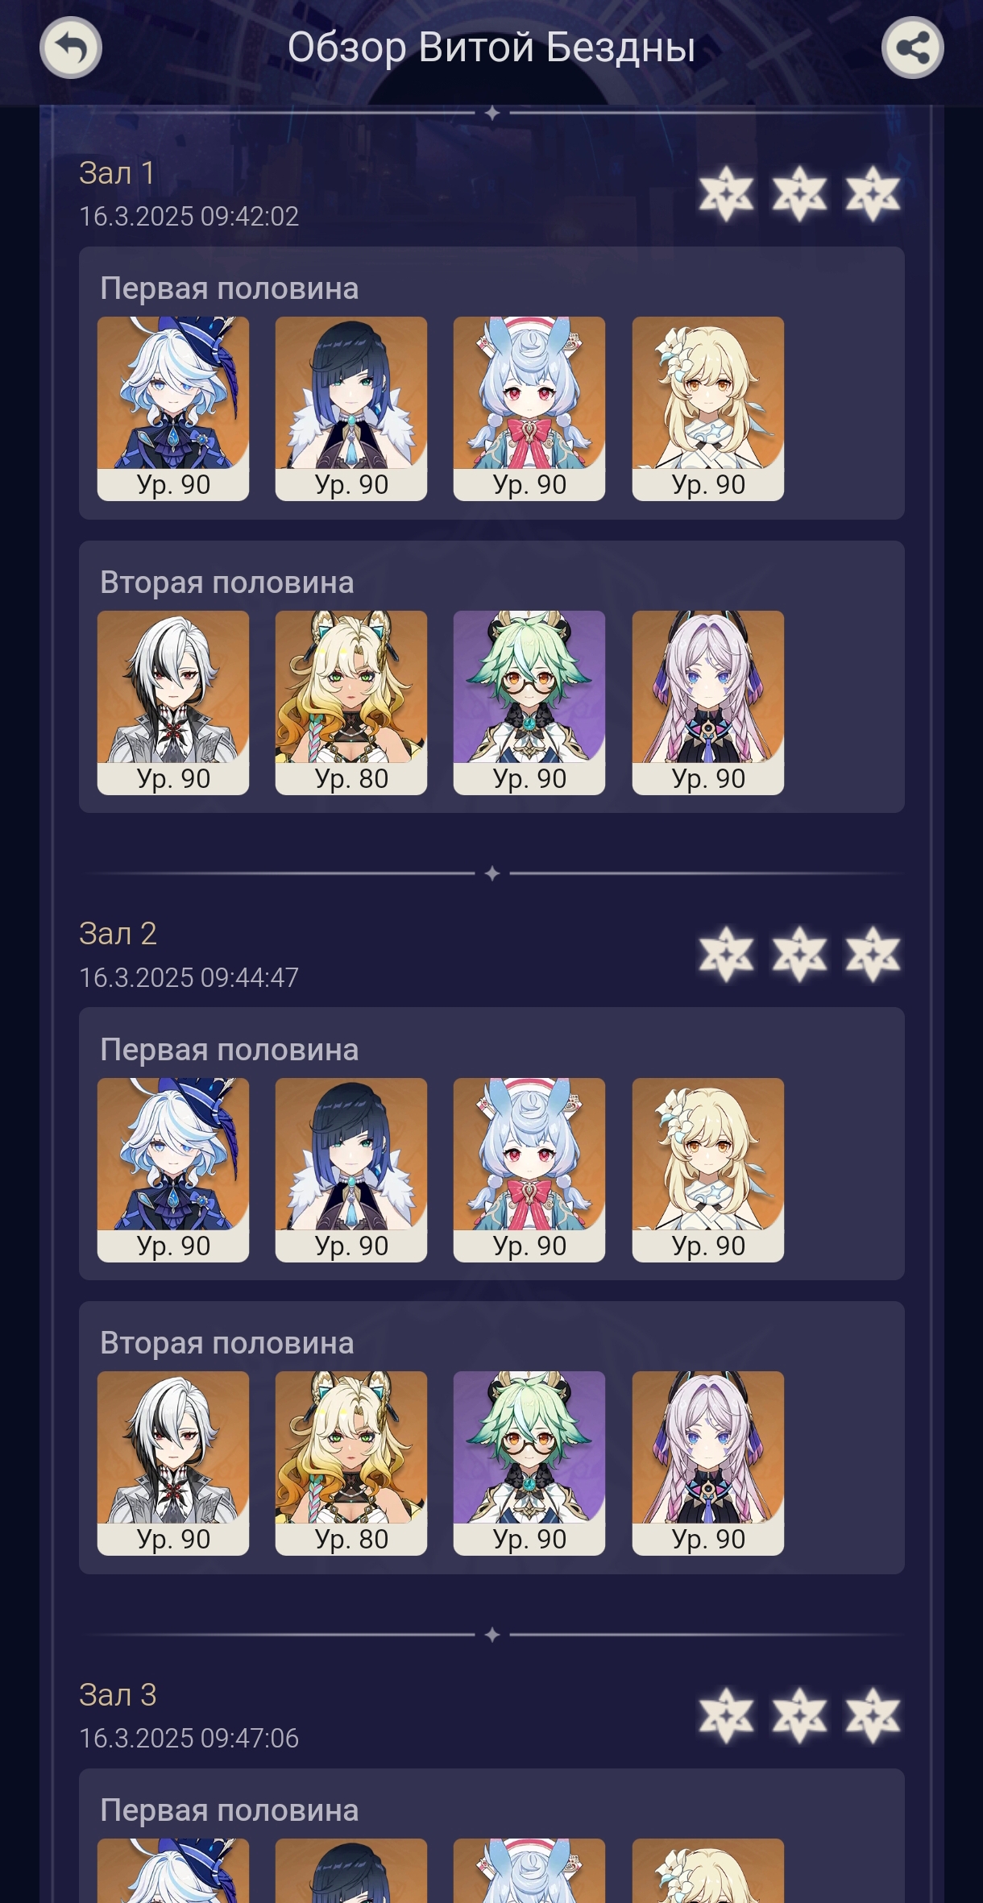Select Sigewinne portrait in Зал 2 first half
Screen dimensions: 983x1903
529,1170
